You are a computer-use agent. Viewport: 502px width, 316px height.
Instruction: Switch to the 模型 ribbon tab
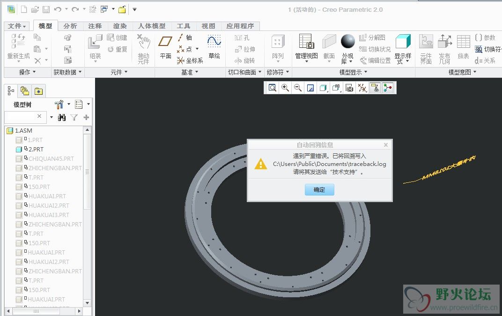[45, 26]
